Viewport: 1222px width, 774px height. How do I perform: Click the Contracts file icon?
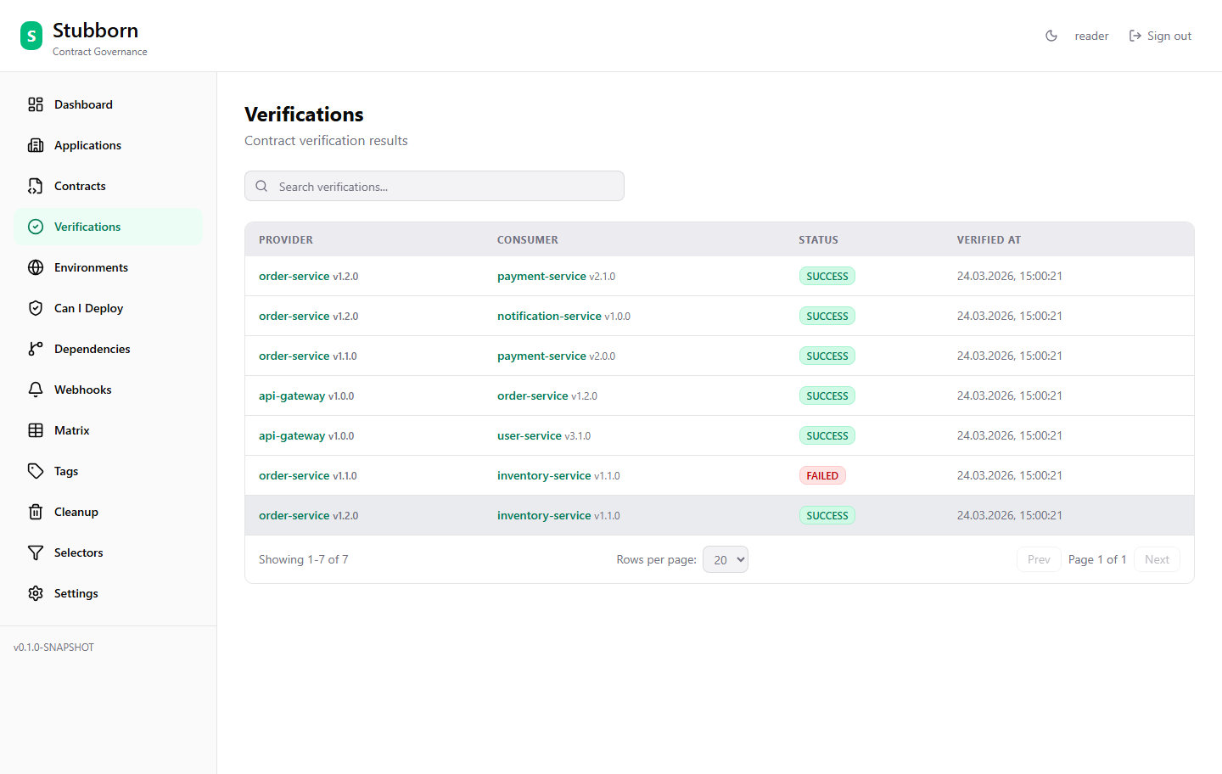[36, 186]
